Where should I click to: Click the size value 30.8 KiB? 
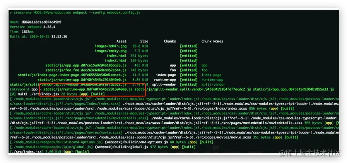pyautogui.click(x=140, y=46)
